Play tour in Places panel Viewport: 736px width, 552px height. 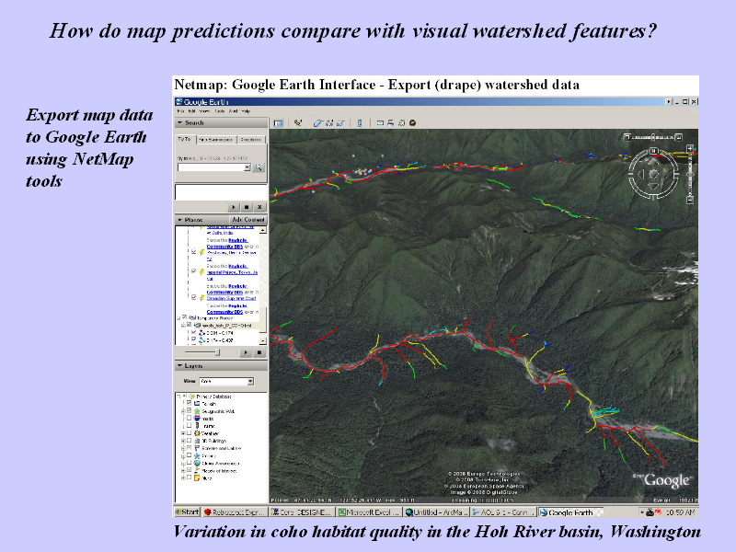coord(246,352)
